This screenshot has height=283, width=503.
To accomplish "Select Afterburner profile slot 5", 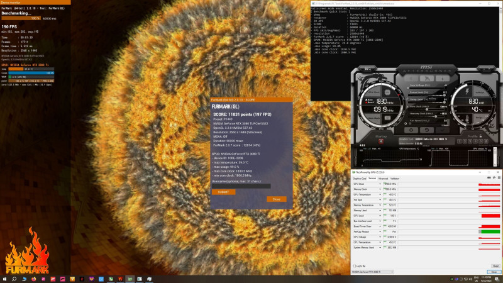I will point(481,141).
